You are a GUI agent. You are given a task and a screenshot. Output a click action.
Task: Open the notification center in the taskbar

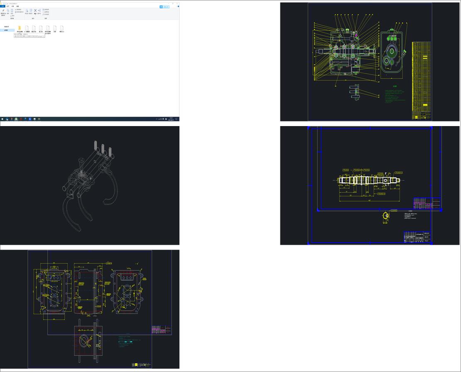pos(177,119)
